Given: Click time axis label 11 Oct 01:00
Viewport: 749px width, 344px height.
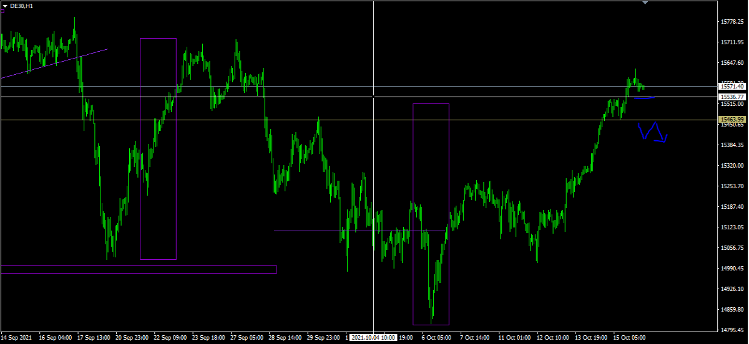Looking at the screenshot, I should [x=516, y=337].
